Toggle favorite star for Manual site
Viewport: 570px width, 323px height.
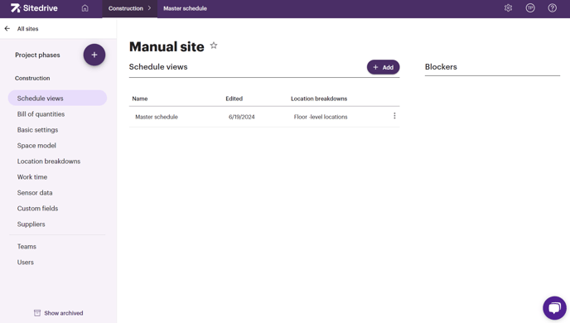click(214, 46)
